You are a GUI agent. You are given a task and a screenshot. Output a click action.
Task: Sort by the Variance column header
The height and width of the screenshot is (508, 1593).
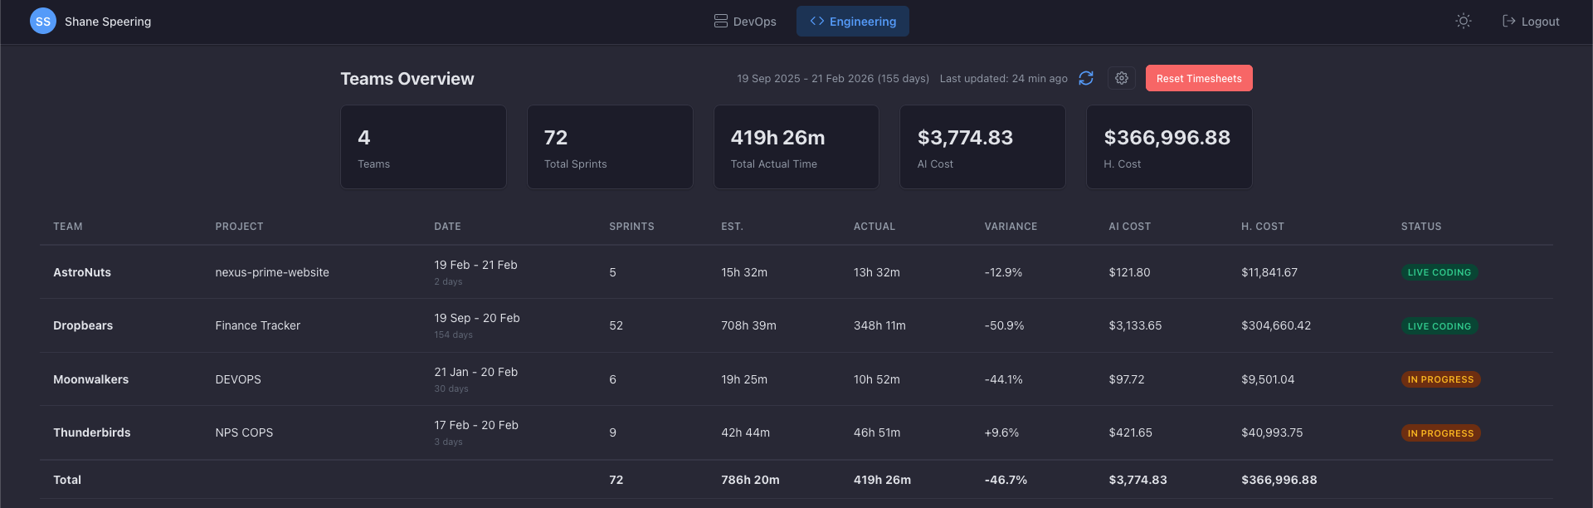pyautogui.click(x=1011, y=227)
